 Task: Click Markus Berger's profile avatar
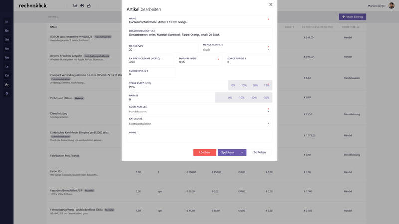pos(391,5)
